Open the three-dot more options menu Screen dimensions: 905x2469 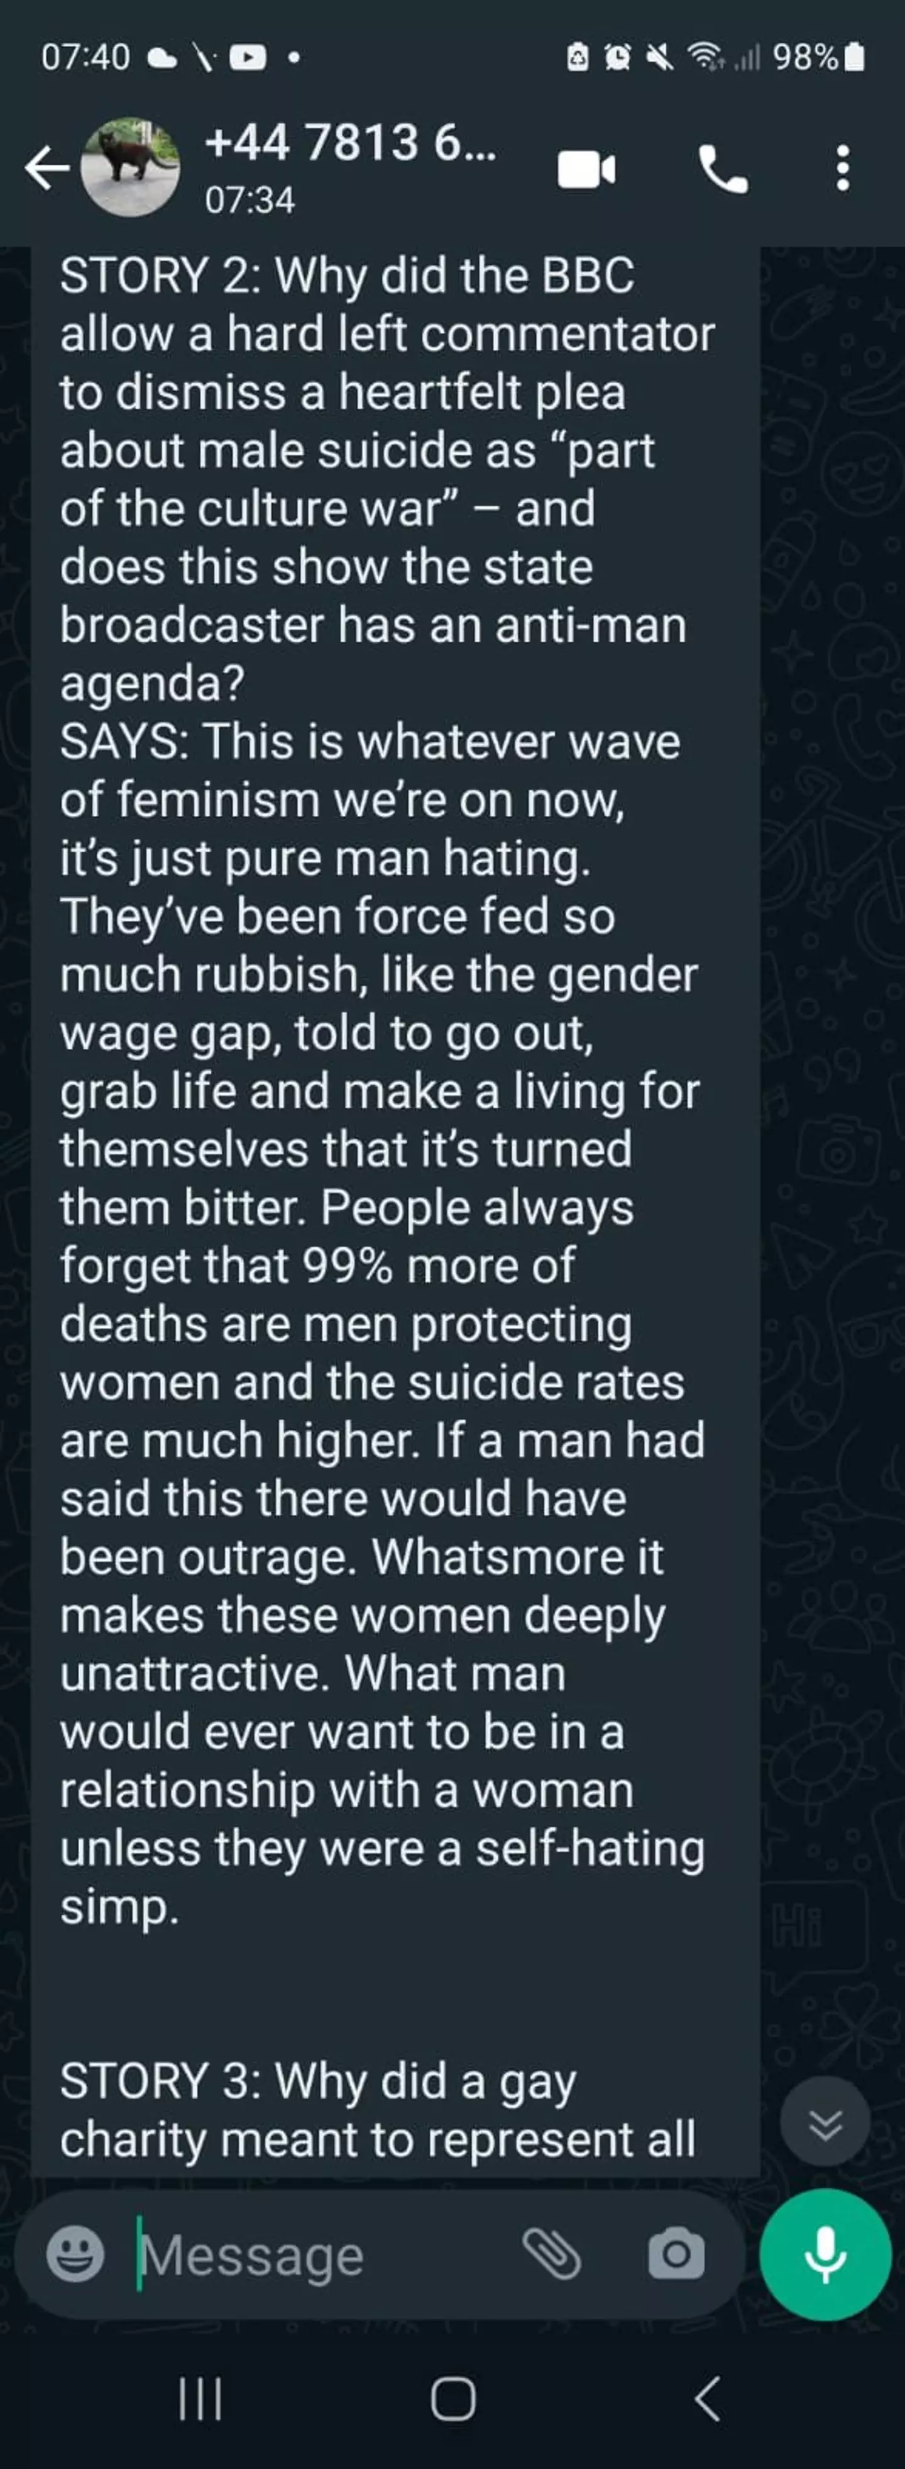click(x=843, y=169)
